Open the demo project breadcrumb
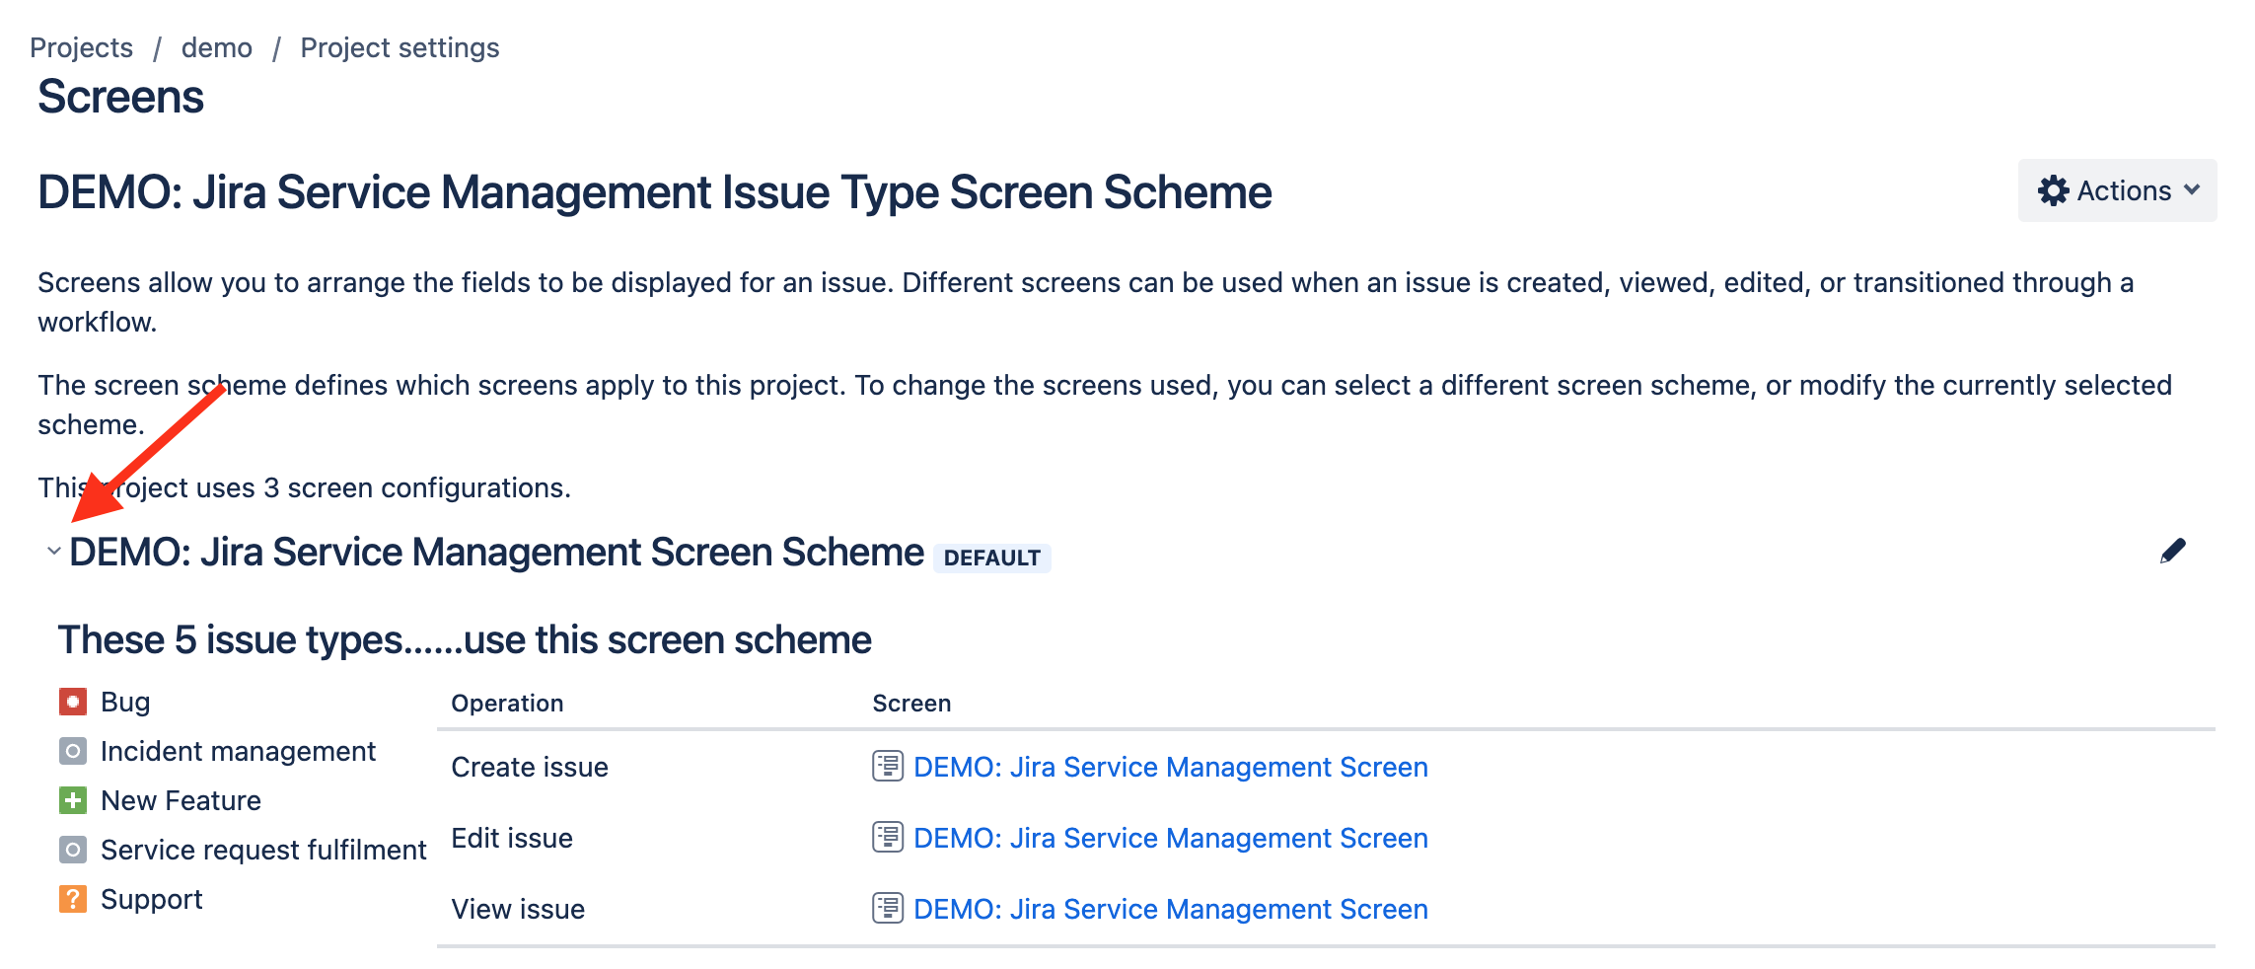 point(217,47)
